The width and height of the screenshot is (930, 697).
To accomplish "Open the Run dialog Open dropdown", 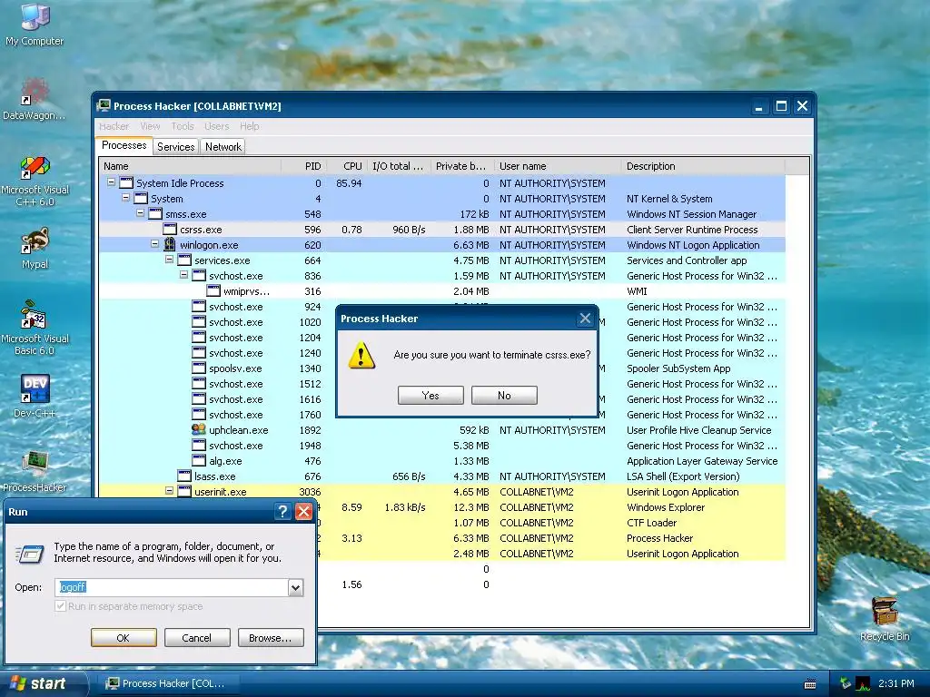I will [295, 587].
